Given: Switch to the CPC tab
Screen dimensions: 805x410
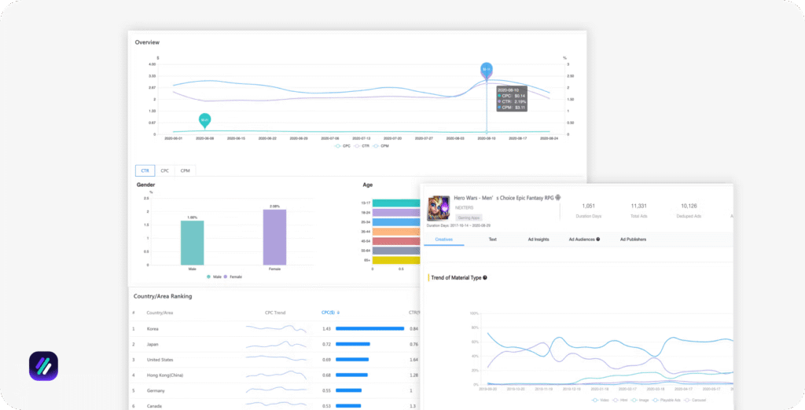Looking at the screenshot, I should tap(165, 170).
